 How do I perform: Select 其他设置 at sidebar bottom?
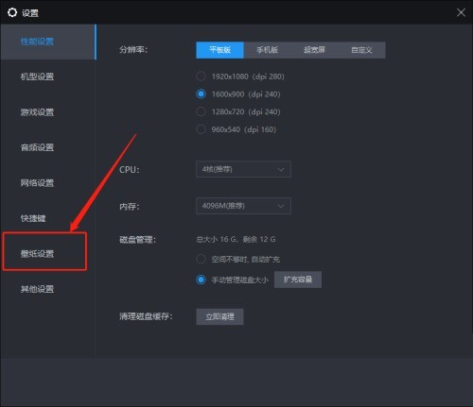pyautogui.click(x=37, y=289)
